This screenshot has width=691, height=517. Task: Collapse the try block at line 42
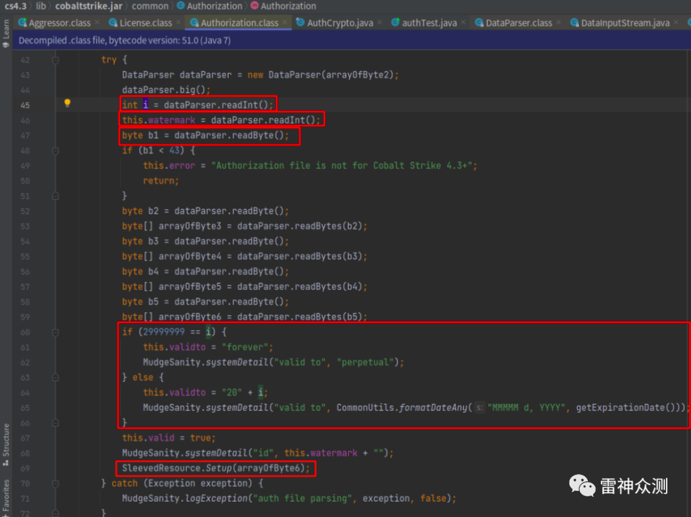pos(56,60)
